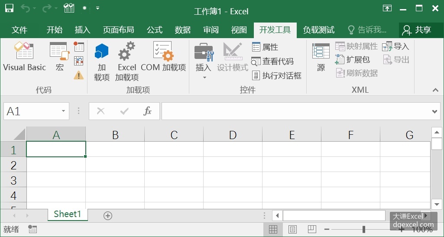
Task: Click the 属性 properties button
Action: pos(265,47)
